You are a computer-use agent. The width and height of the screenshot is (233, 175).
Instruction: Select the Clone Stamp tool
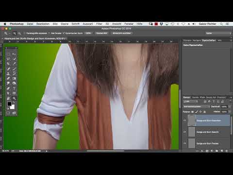click(x=8, y=73)
